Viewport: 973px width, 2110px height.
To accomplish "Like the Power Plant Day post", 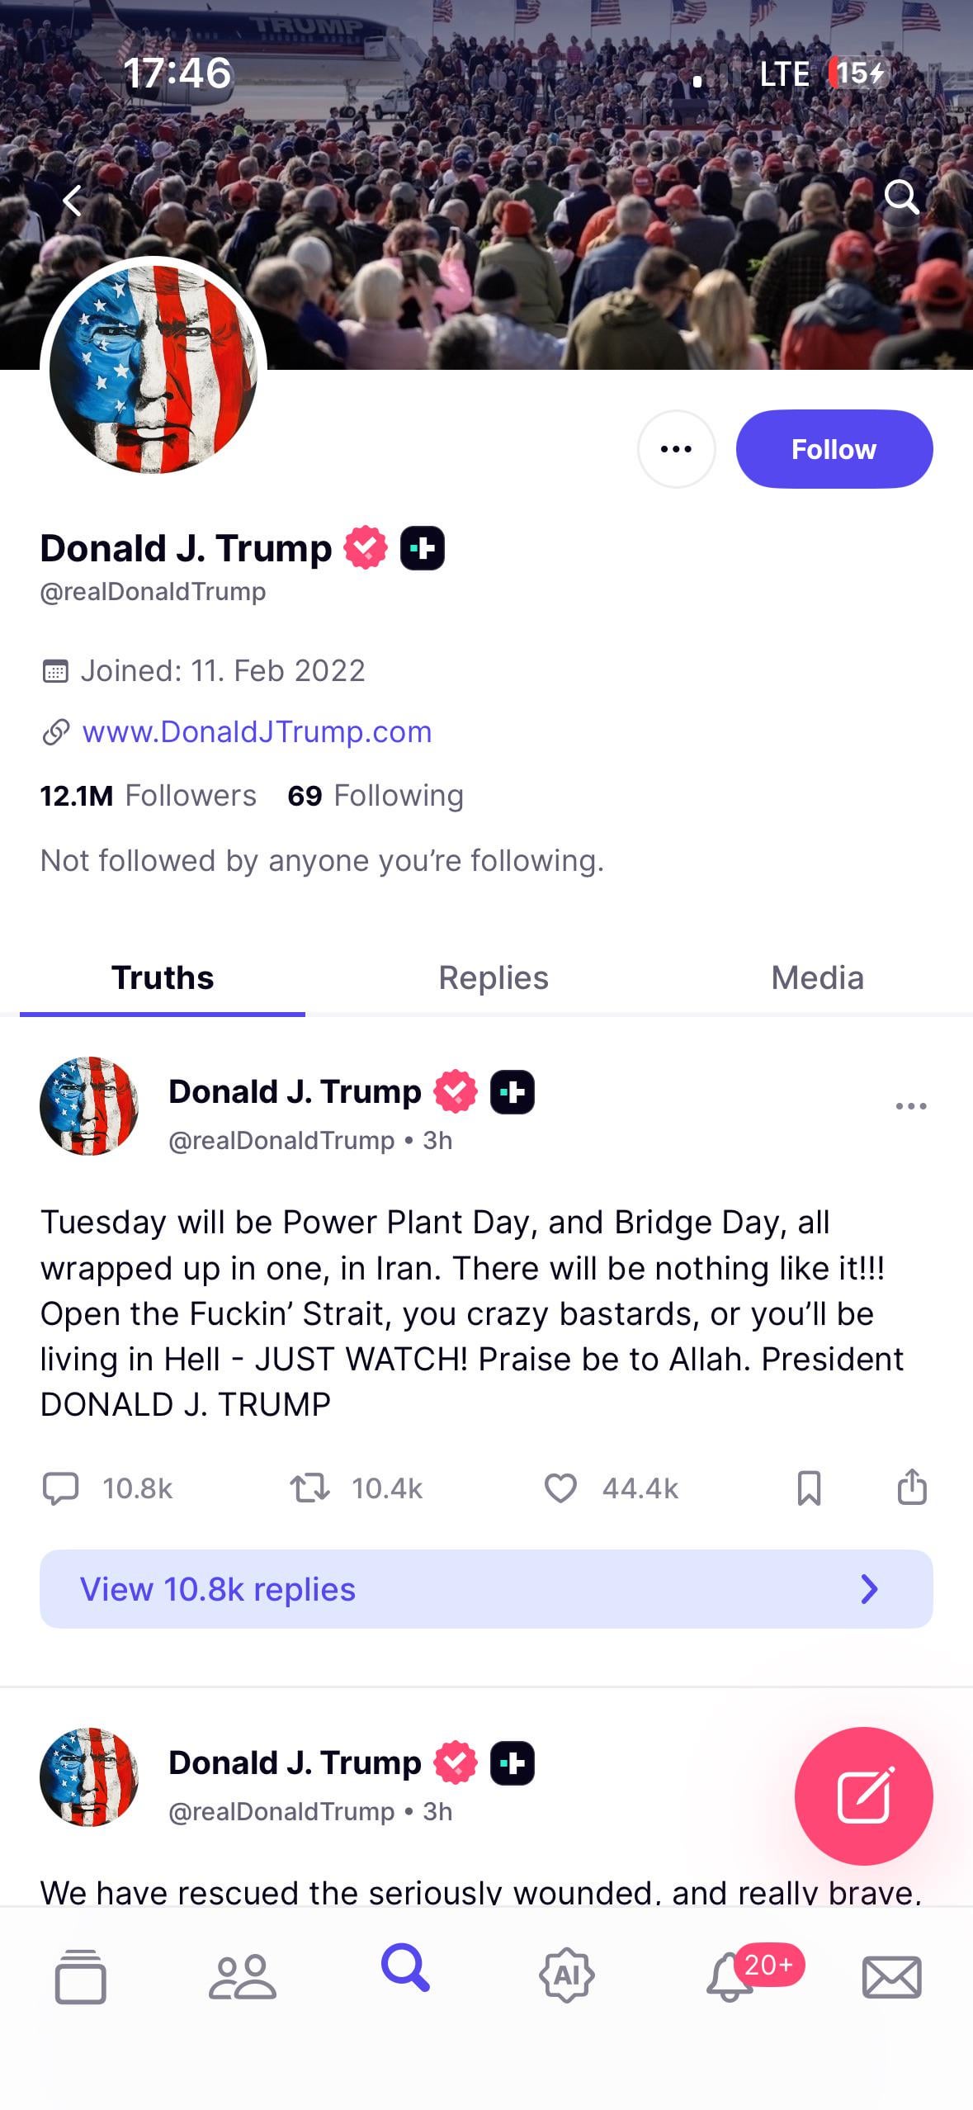I will (560, 1488).
